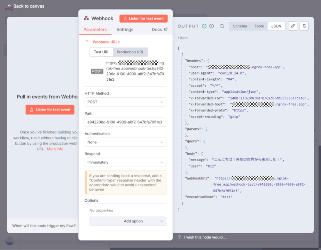321x250 pixels.
Task: Select the Parameters tab
Action: tap(95, 30)
